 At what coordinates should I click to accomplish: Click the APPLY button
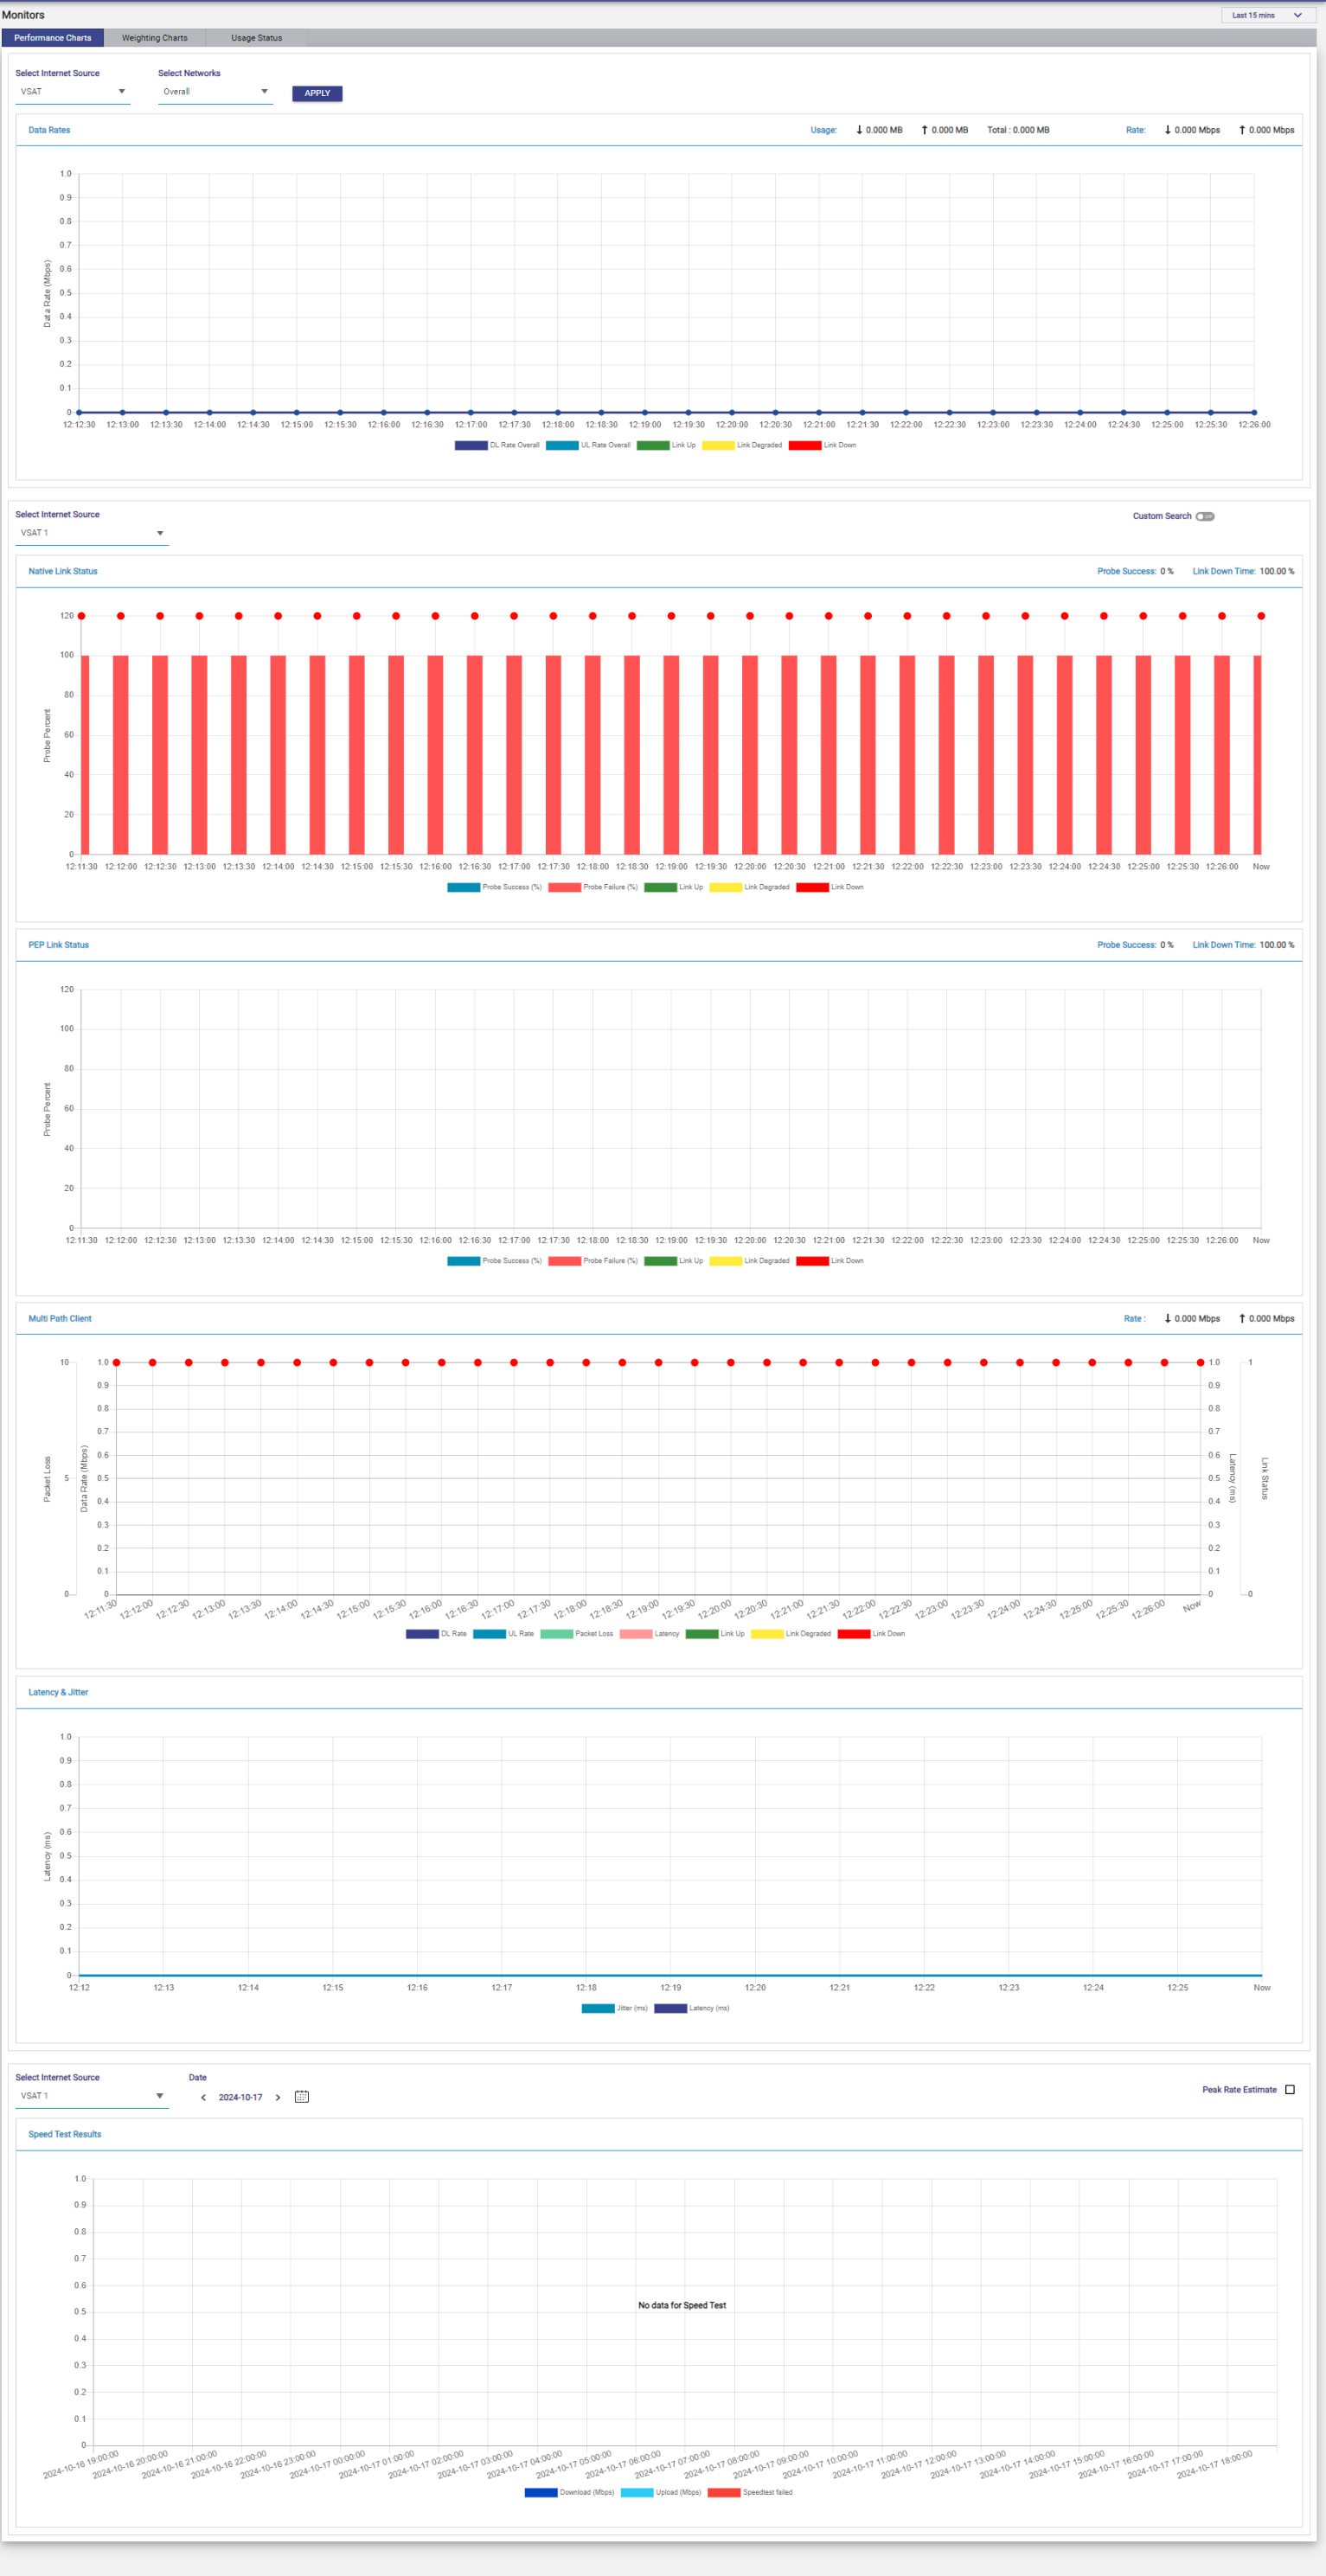pos(317,93)
